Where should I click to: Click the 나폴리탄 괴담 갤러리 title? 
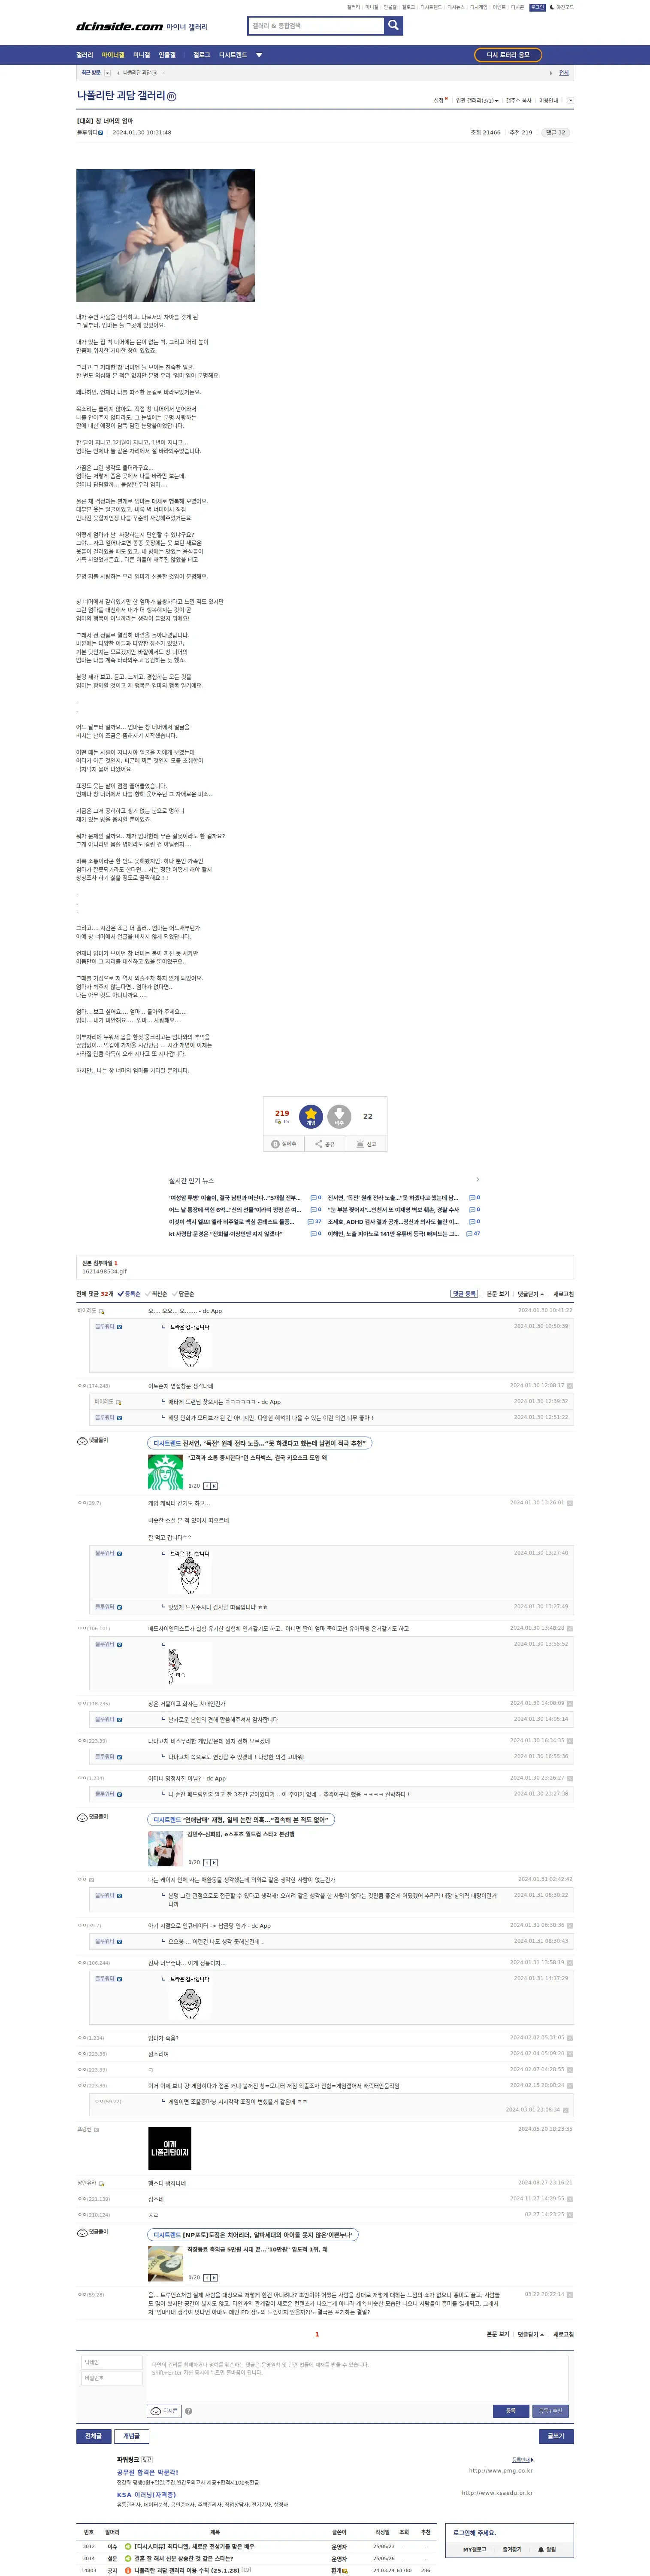point(121,96)
